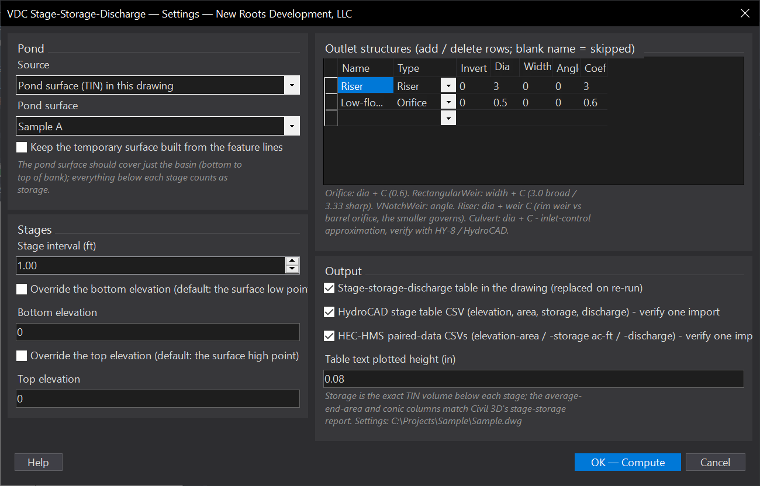
Task: Click Table text plotted height field 0.08
Action: [x=534, y=379]
